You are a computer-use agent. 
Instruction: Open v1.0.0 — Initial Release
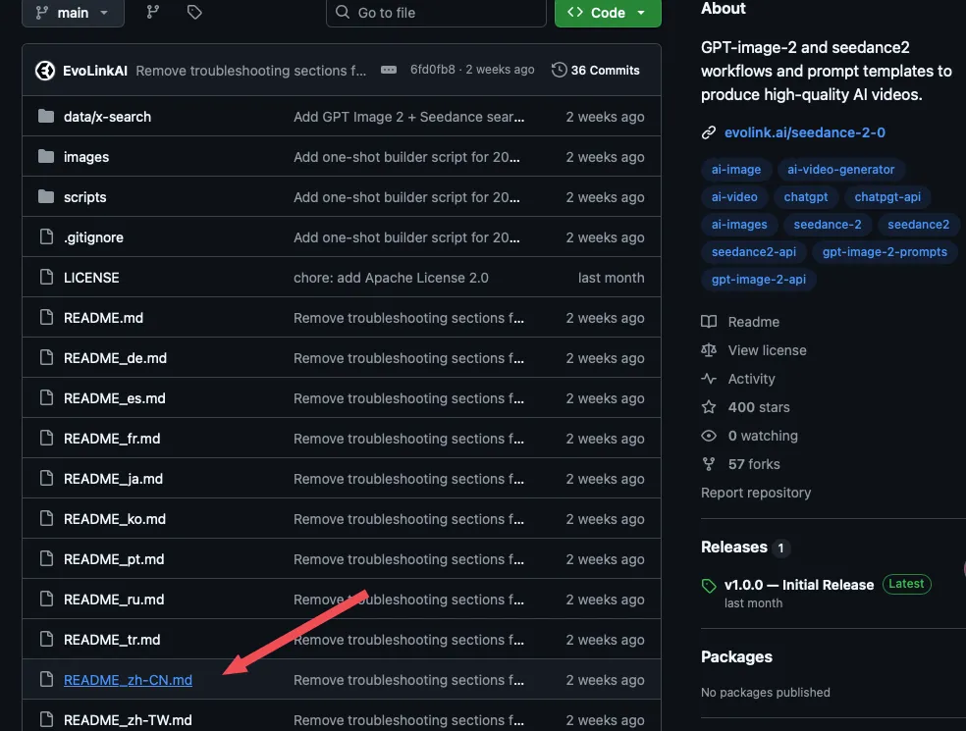799,585
